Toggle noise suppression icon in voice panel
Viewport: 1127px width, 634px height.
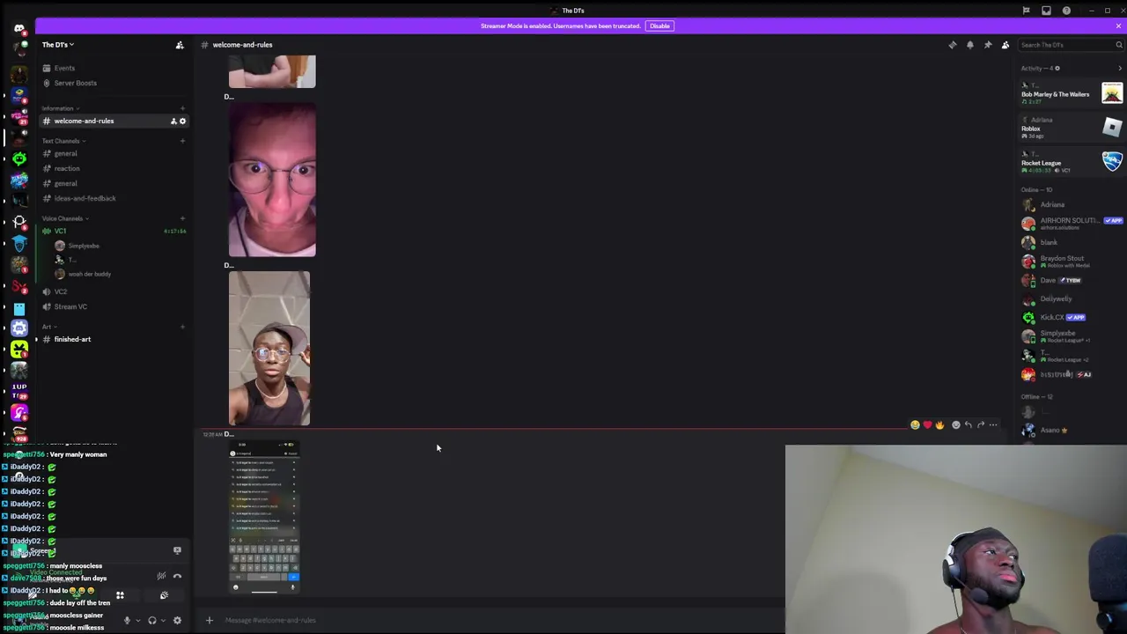[x=161, y=576]
